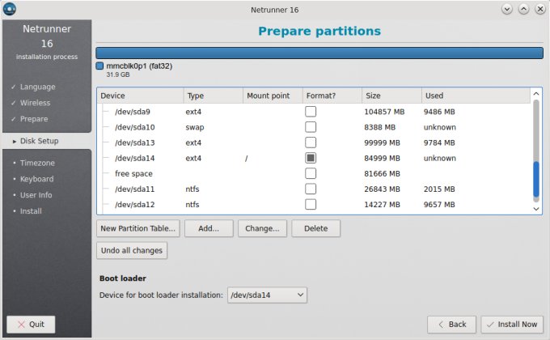Click Disk Setup step in sidebar
This screenshot has height=340, width=550.
click(39, 141)
